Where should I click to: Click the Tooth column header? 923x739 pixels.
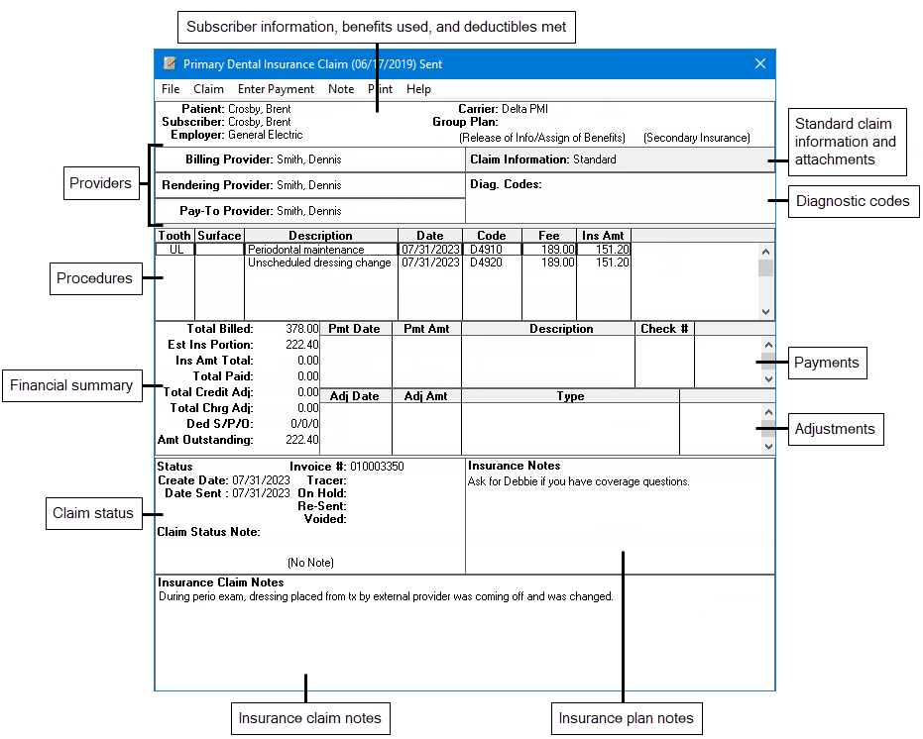[x=174, y=236]
